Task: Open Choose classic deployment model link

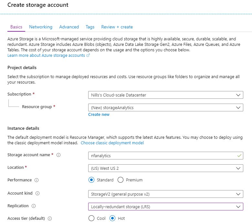Action: (x=112, y=143)
